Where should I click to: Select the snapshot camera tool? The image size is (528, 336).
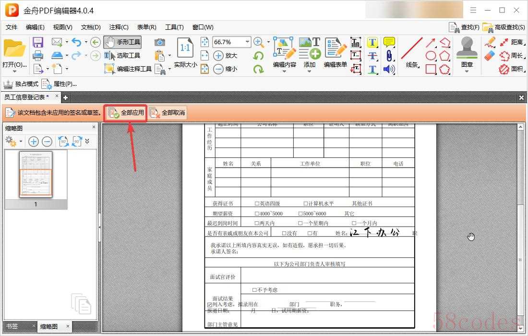coord(159,42)
